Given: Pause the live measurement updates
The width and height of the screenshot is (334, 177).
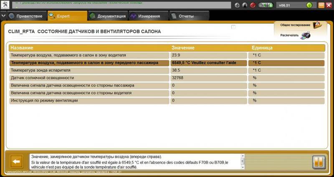Looking at the screenshot, I should pos(318,161).
